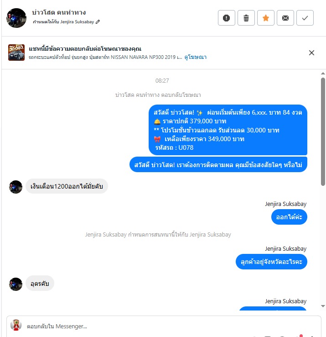
Task: Click customer avatar beside อุดรคับ message
Action: pos(16,284)
